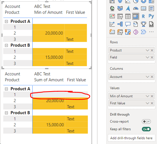Screen dimensions: 157x144
Task: Choose the Shape map visual
Action: click(x=120, y=8)
